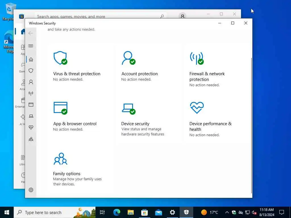Switch to Settings gear on the taskbar
The image size is (291, 218).
point(172,212)
